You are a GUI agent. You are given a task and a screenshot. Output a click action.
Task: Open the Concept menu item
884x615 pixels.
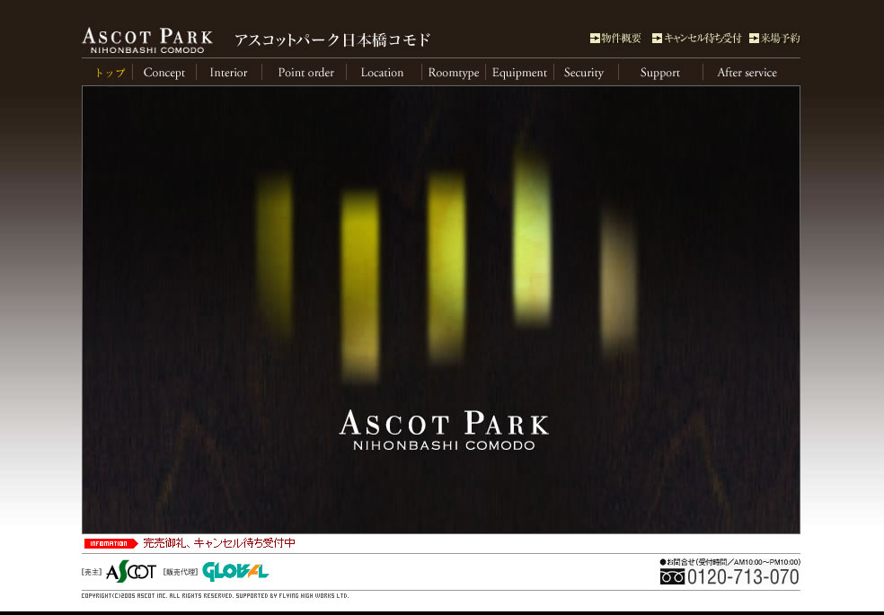[164, 73]
